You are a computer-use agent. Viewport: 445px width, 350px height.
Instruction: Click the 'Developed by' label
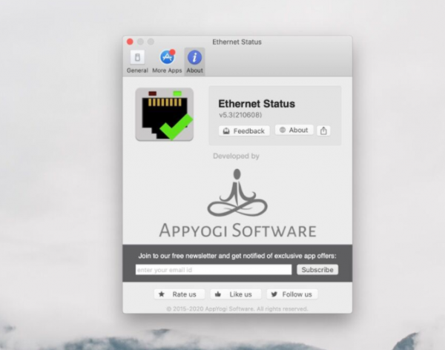(x=236, y=156)
